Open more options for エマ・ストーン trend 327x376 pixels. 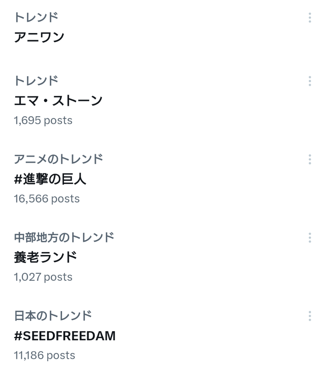tap(310, 81)
